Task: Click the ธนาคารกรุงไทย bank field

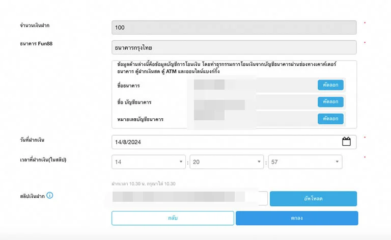Action: pyautogui.click(x=234, y=47)
